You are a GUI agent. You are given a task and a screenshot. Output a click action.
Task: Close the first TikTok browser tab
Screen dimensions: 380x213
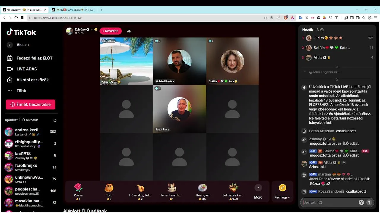tap(45, 10)
